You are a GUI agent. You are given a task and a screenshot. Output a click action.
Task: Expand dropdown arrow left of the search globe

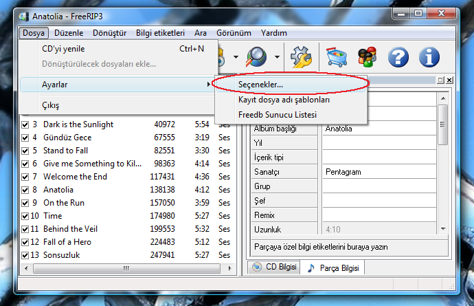click(236, 57)
